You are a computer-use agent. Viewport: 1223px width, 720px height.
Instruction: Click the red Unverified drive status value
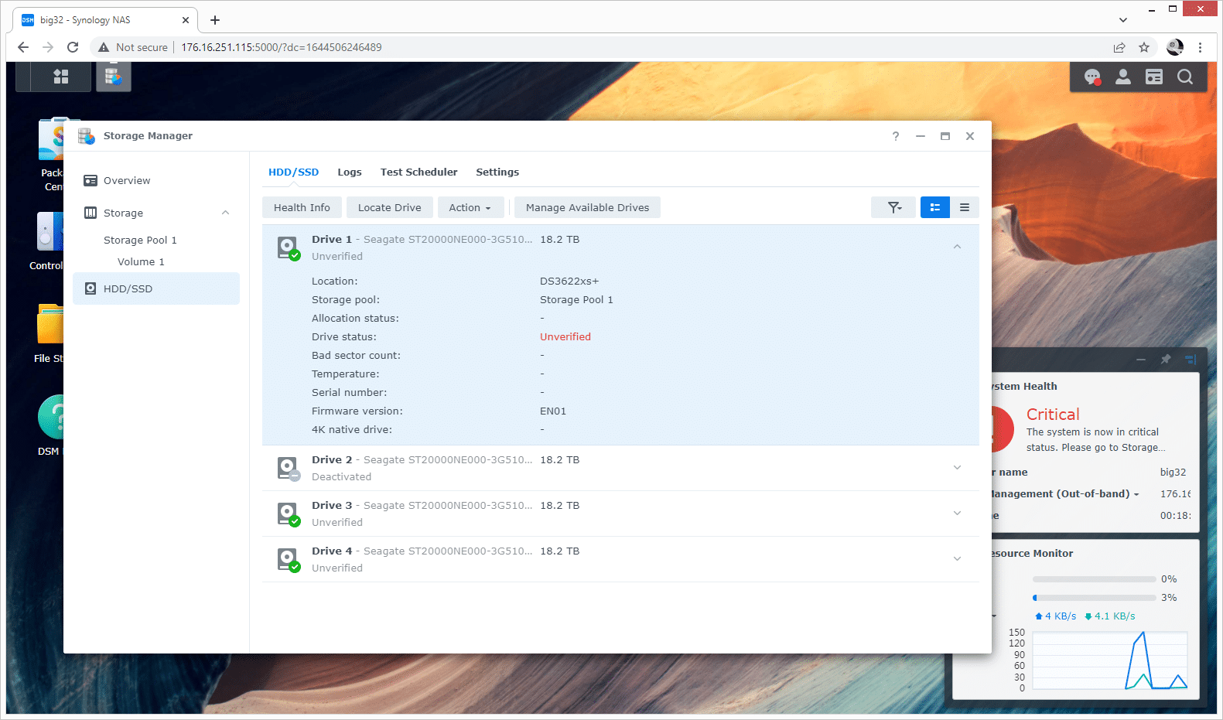click(x=565, y=336)
